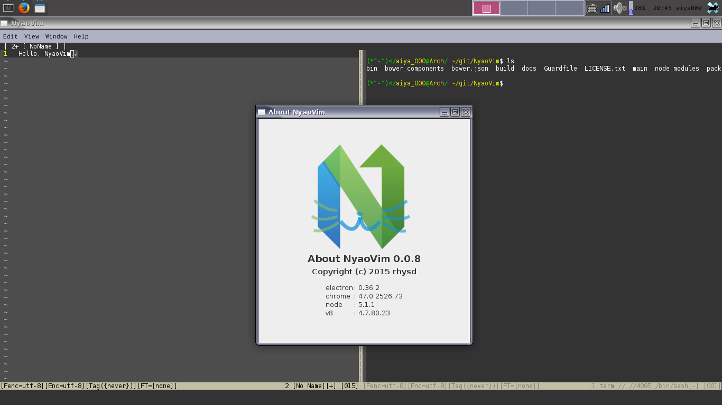The width and height of the screenshot is (722, 405).
Task: Click "build" in the terminal listing
Action: click(505, 69)
